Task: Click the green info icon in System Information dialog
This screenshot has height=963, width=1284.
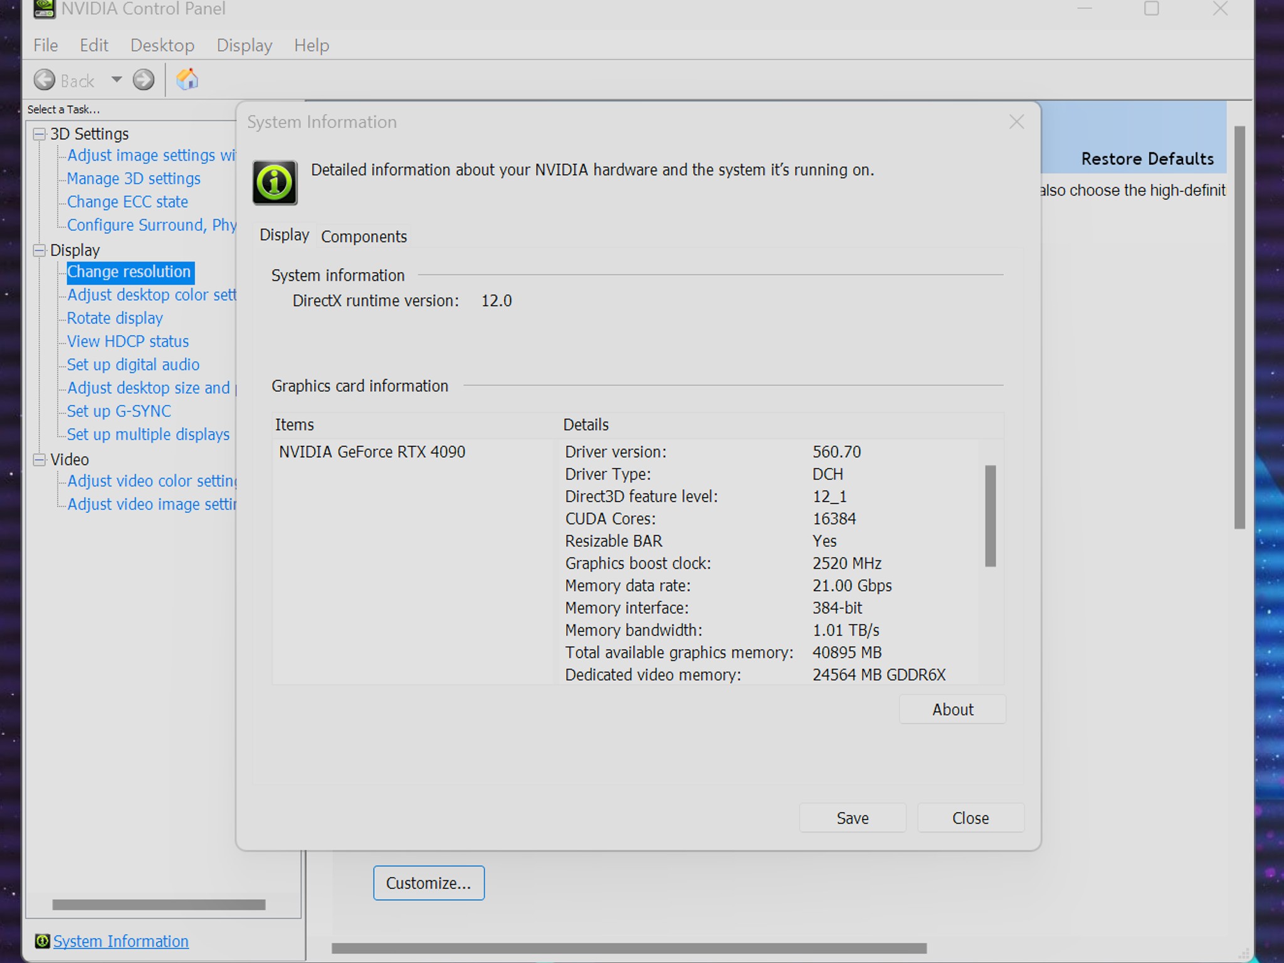Action: pyautogui.click(x=275, y=182)
